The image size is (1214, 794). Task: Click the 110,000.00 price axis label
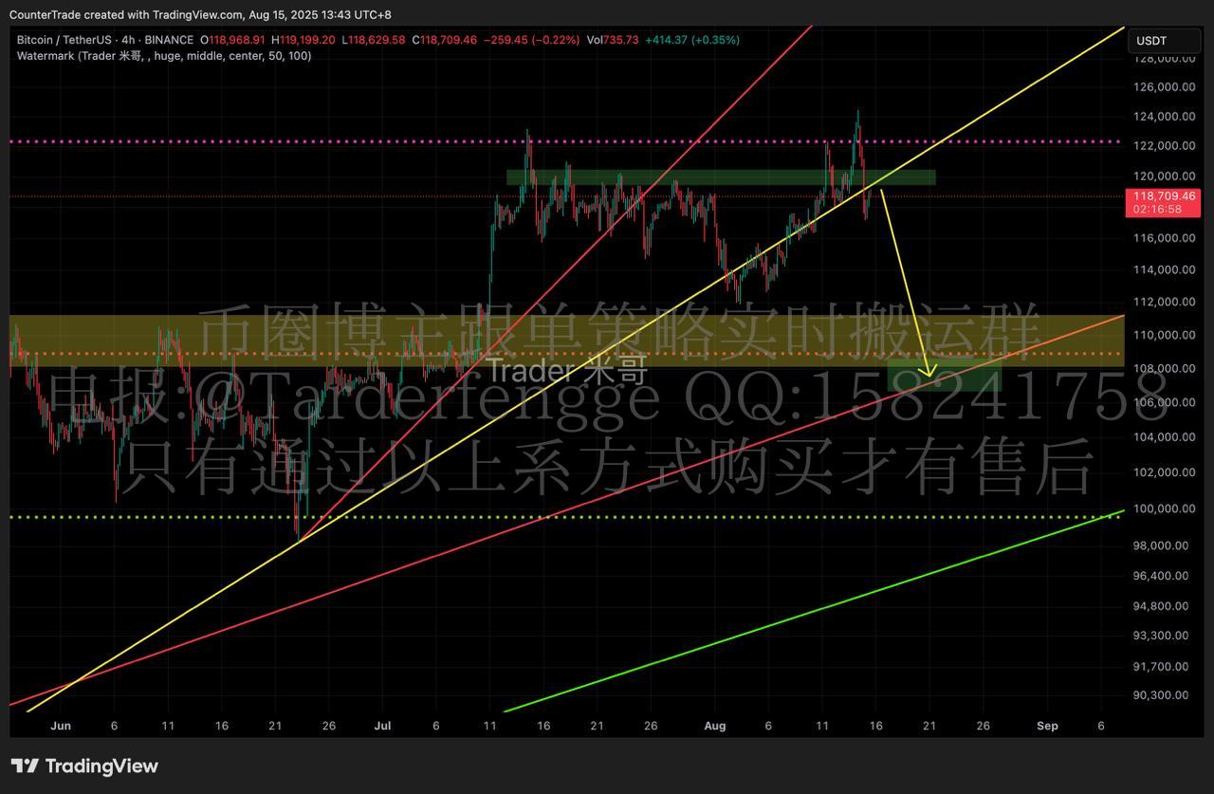[x=1165, y=335]
